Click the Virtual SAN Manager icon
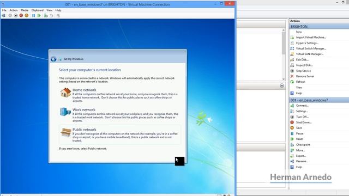The image size is (349, 196). click(x=292, y=54)
